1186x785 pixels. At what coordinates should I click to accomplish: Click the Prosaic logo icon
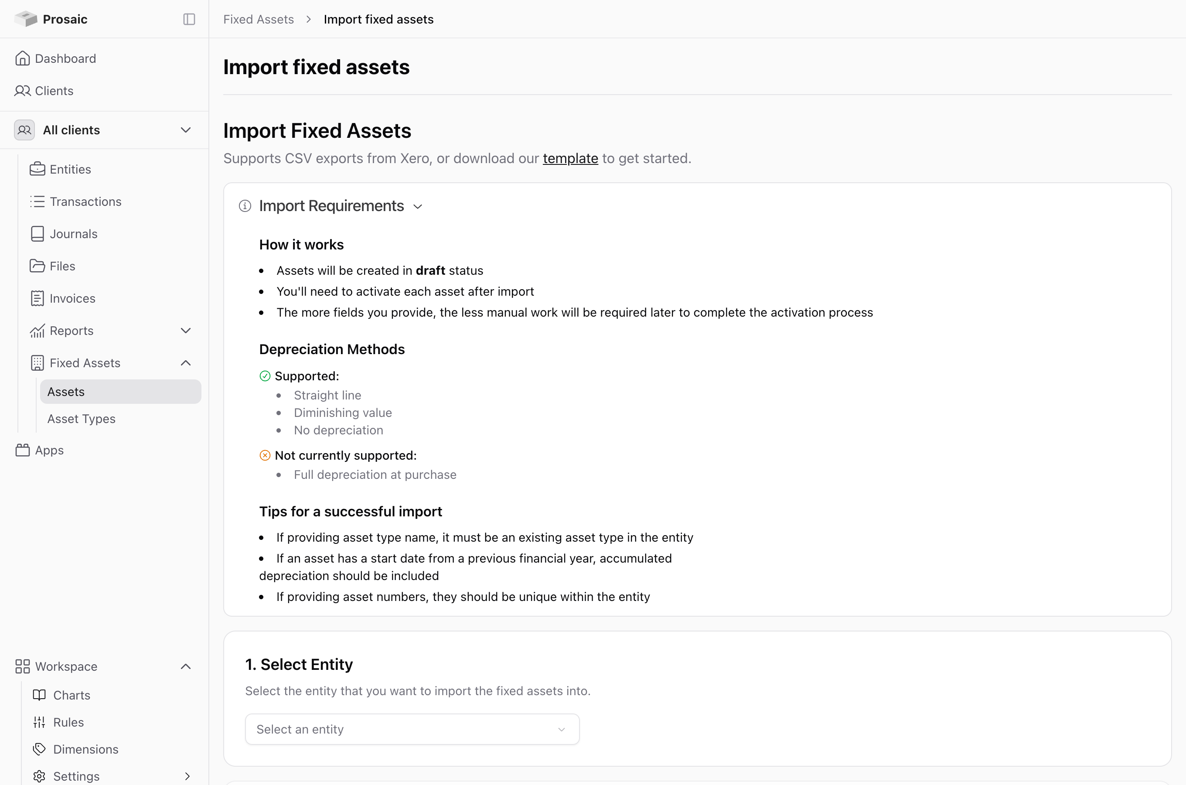point(26,19)
